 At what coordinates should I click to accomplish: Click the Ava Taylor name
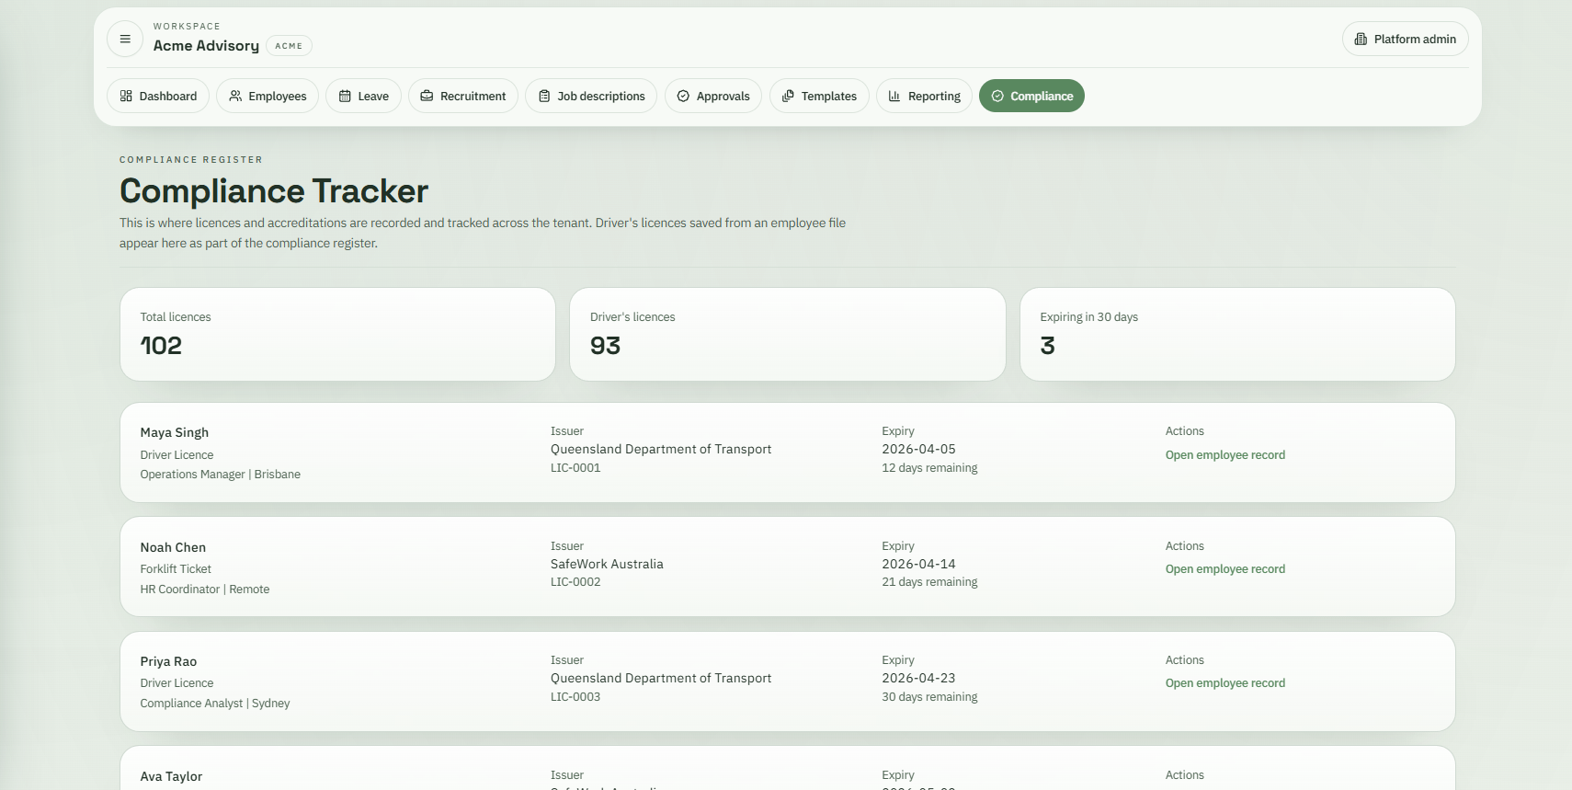point(171,776)
